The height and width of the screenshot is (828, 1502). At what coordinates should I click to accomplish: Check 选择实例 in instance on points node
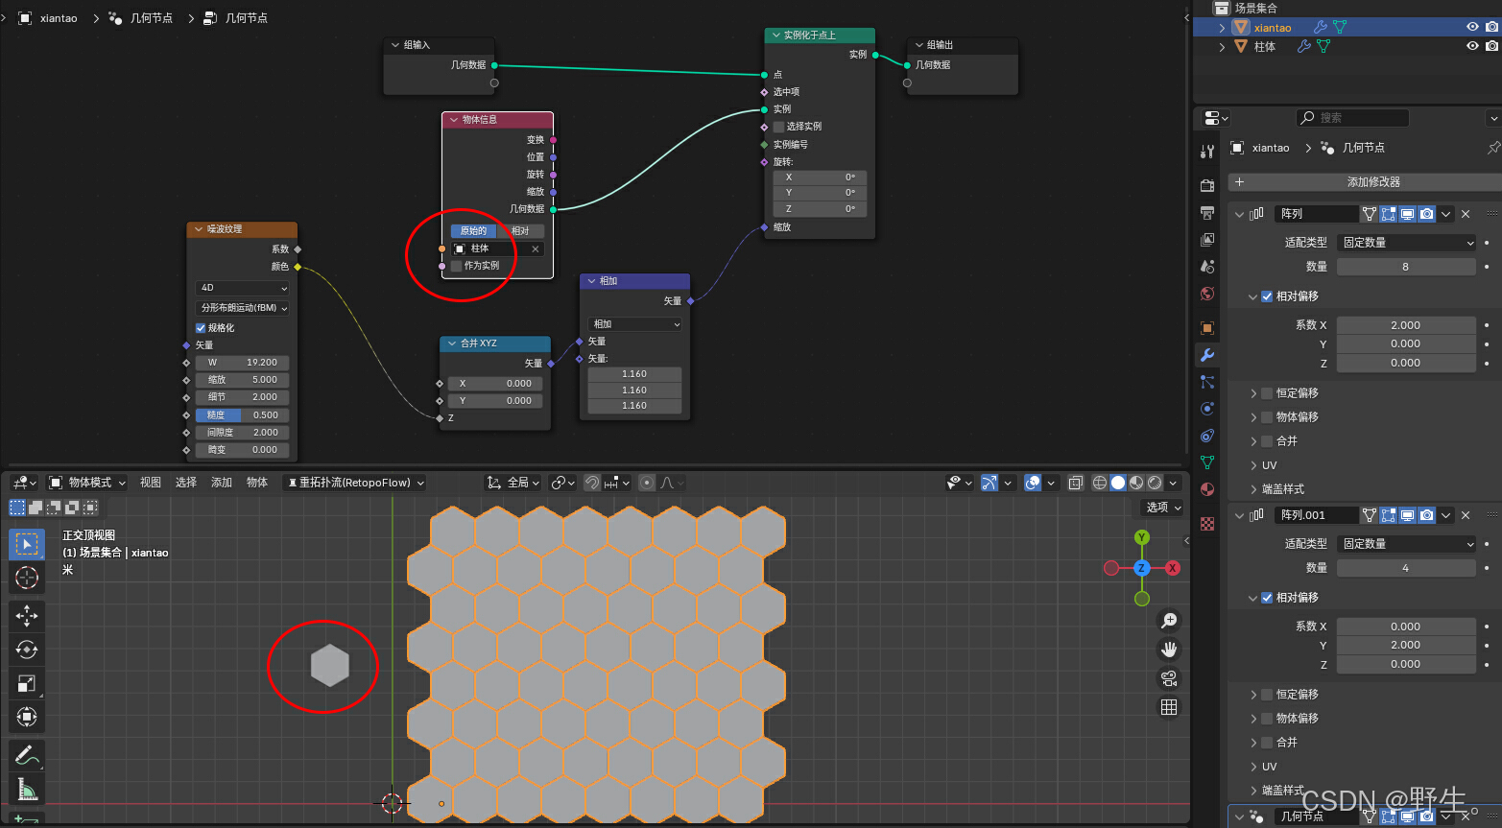click(x=779, y=127)
